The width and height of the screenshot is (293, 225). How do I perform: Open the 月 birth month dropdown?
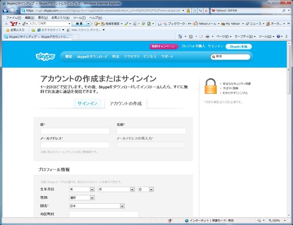tap(116, 189)
